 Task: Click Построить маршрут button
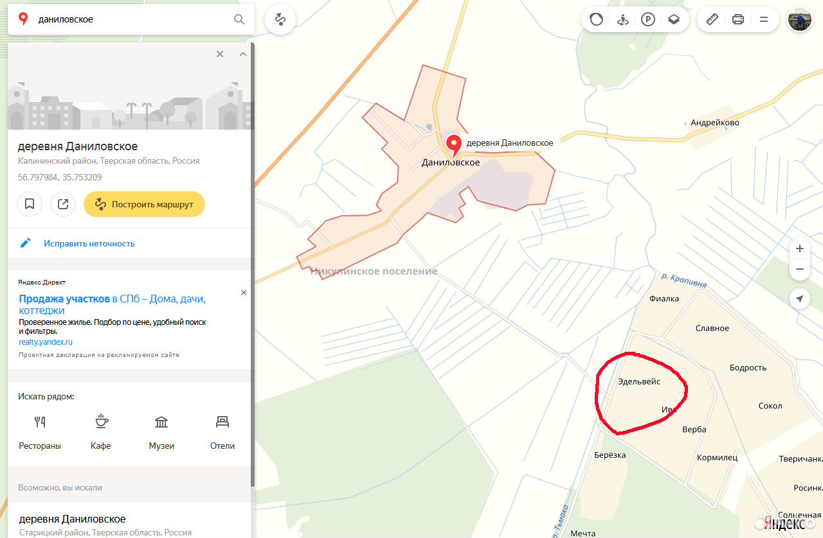tap(144, 204)
